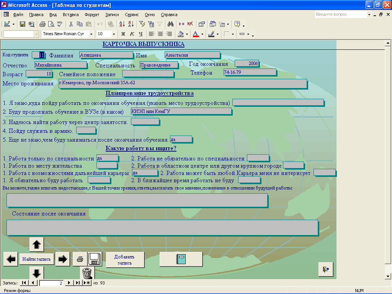Insert hyperlink using globe icon
The width and height of the screenshot is (392, 294).
pyautogui.click(x=111, y=24)
